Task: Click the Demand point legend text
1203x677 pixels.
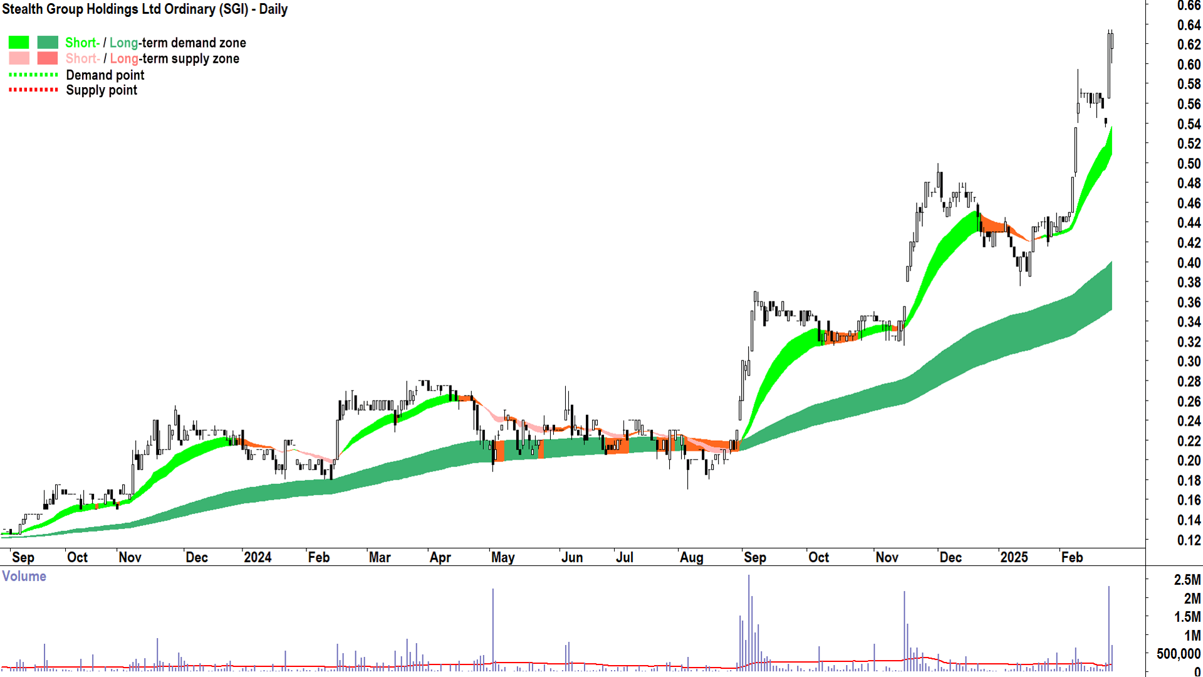Action: 105,75
